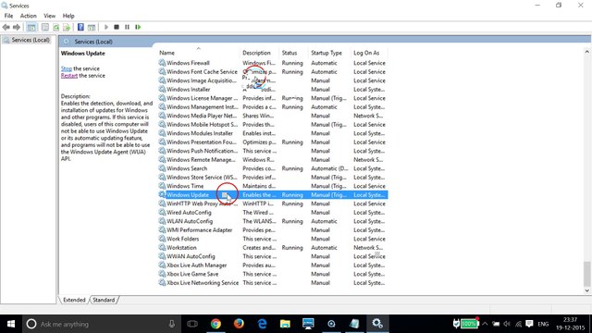This screenshot has height=333, width=592.
Task: Open the Action menu
Action: (x=29, y=16)
